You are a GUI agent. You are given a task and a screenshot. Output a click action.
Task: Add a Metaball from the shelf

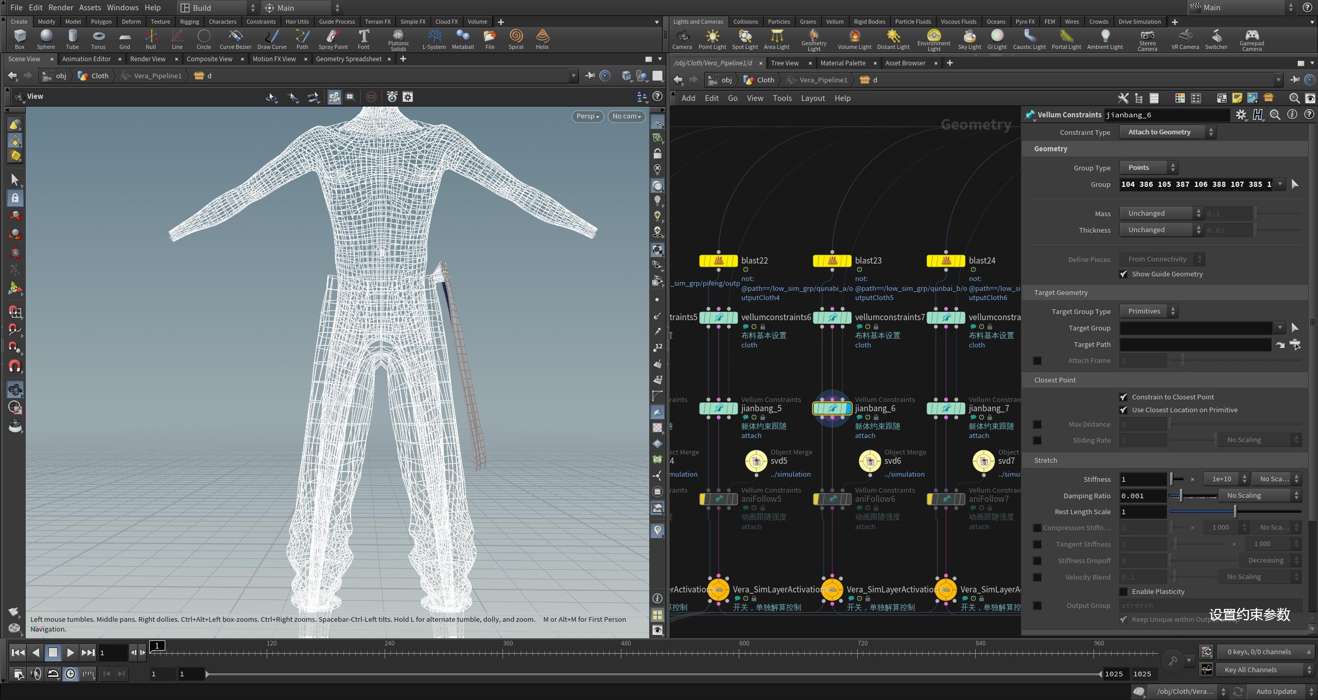point(462,39)
